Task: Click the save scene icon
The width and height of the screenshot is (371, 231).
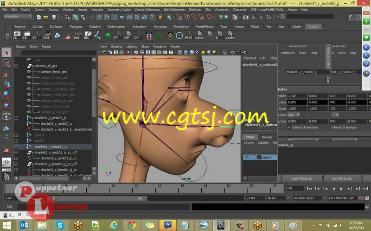Action: point(54,17)
